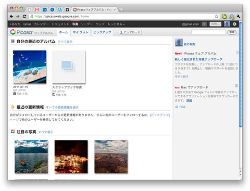This screenshot has width=250, height=191.
Task: Open Gmail from the Google bar
Action: 27,24
